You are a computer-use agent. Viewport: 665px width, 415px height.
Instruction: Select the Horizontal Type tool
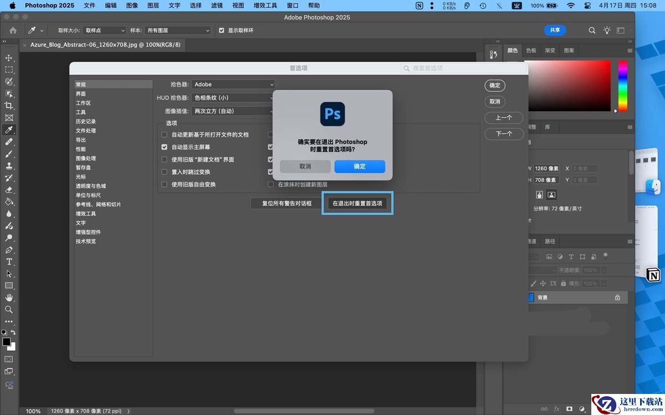9,262
